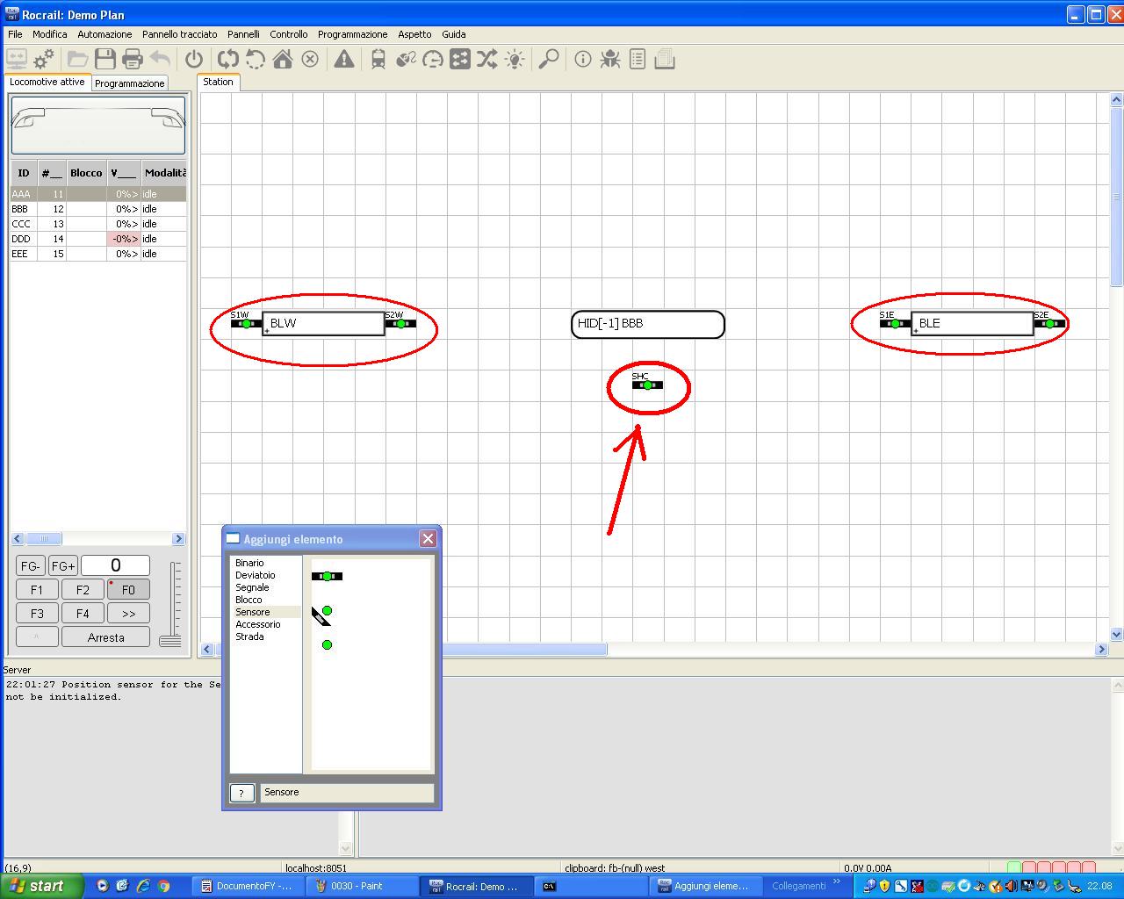Click the house icon in the toolbar

(x=283, y=59)
